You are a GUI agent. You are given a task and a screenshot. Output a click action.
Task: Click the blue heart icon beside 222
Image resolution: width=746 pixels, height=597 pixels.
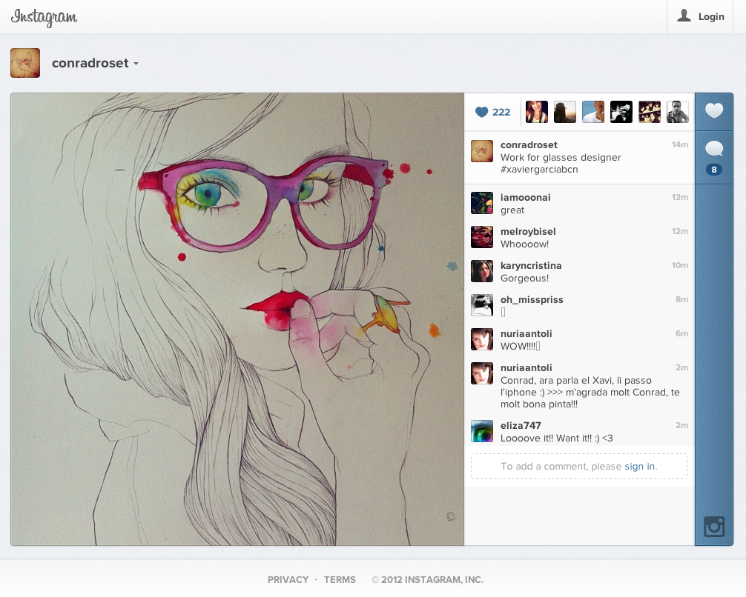(482, 112)
